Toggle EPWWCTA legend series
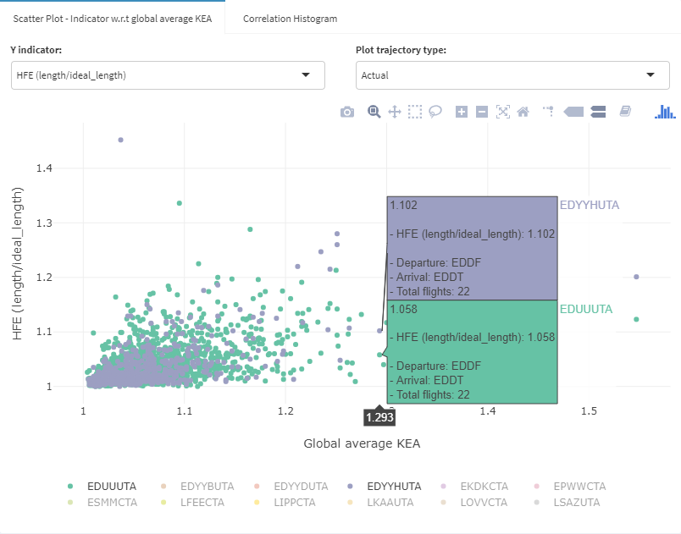 pyautogui.click(x=570, y=487)
